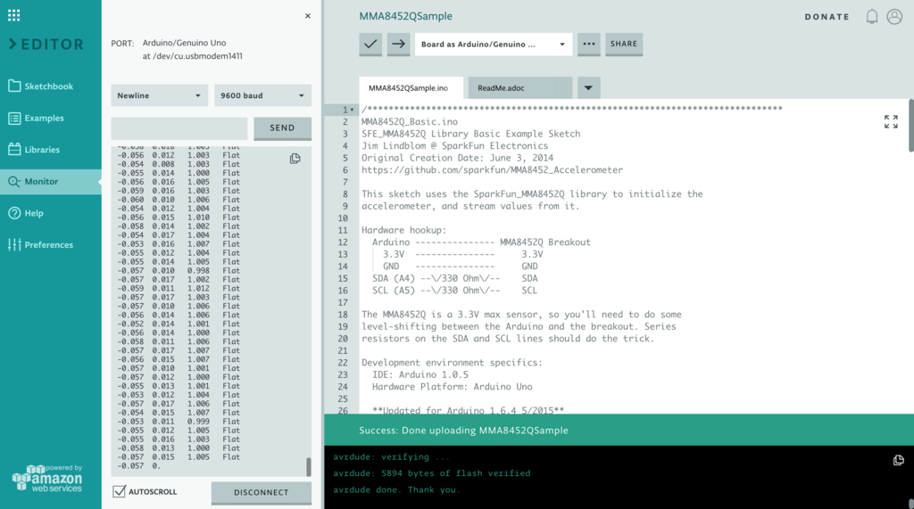Open the user profile icon
This screenshot has height=509, width=914.
pyautogui.click(x=894, y=16)
